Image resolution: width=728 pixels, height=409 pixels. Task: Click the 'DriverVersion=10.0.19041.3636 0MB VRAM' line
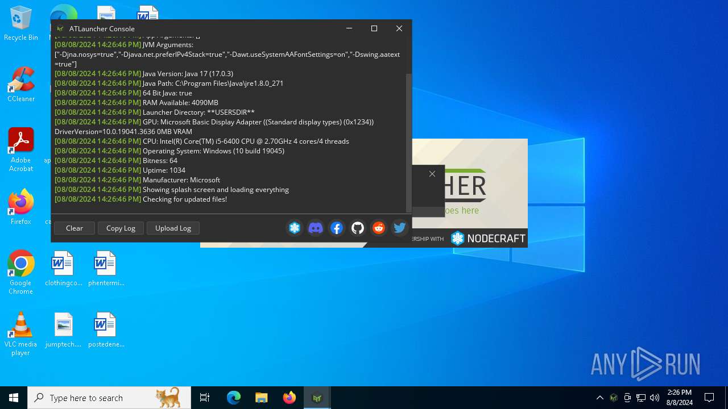[123, 131]
